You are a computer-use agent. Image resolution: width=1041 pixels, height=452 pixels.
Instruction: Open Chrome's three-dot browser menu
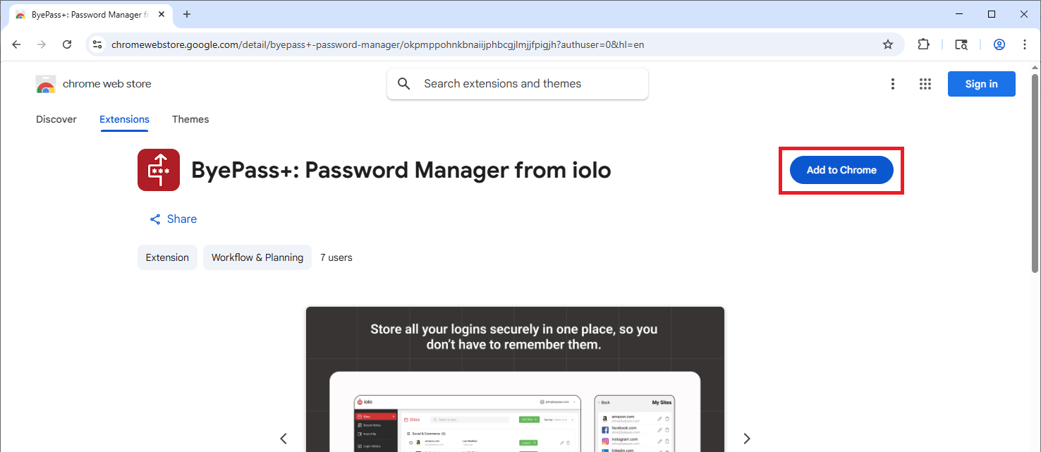(x=1025, y=44)
